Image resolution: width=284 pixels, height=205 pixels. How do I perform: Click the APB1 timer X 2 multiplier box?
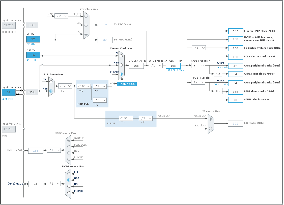[218, 74]
